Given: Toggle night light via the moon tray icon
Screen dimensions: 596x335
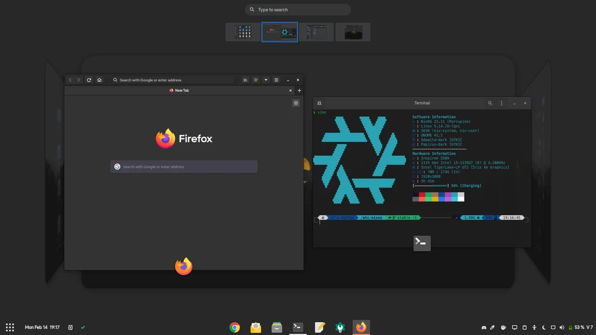Looking at the screenshot, I should [x=544, y=327].
